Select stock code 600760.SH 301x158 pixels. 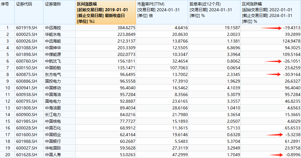[x=26, y=61]
